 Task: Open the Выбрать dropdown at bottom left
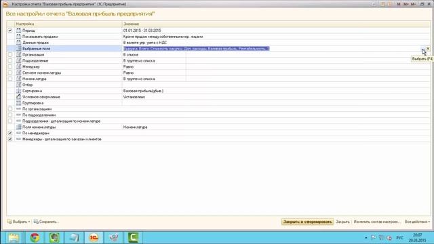[x=18, y=222]
